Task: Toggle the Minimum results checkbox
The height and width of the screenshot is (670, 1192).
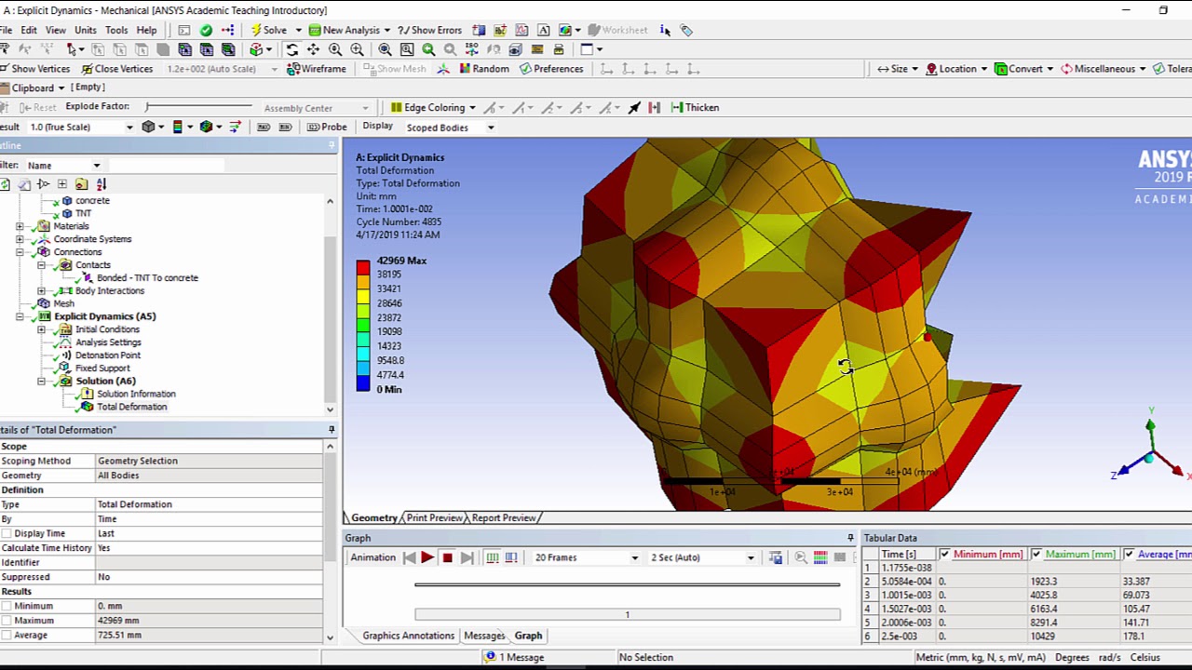Action: tap(7, 607)
